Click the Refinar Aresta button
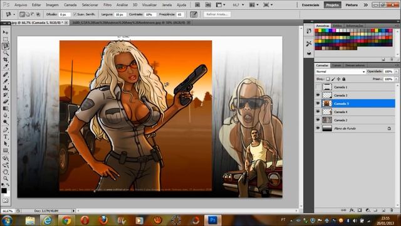The image size is (401, 226). click(217, 14)
